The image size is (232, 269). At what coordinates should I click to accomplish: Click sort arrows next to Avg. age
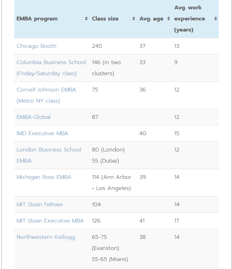169,19
